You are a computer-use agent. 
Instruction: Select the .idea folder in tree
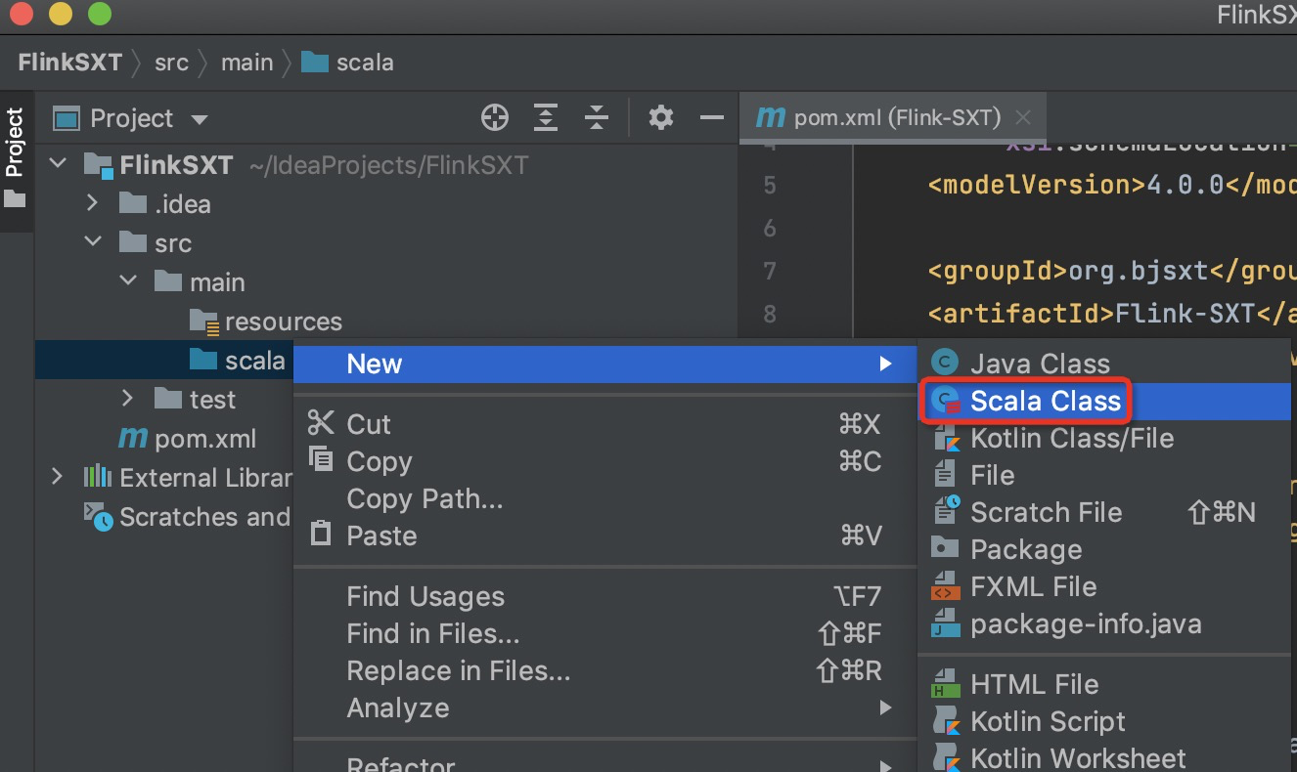point(182,203)
